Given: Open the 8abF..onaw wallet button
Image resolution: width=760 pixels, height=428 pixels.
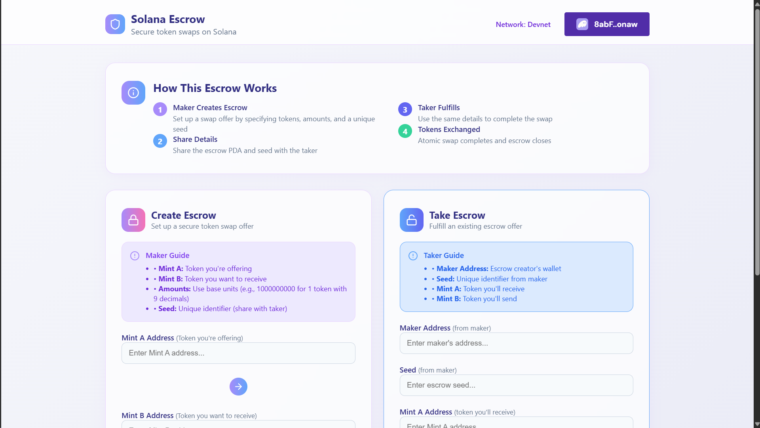Looking at the screenshot, I should pos(607,24).
